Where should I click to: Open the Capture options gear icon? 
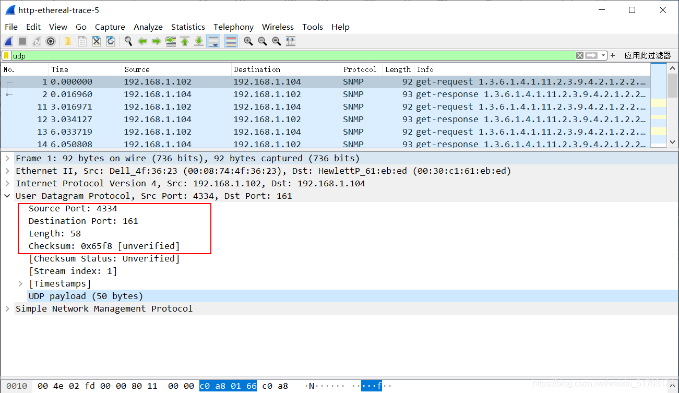point(51,41)
